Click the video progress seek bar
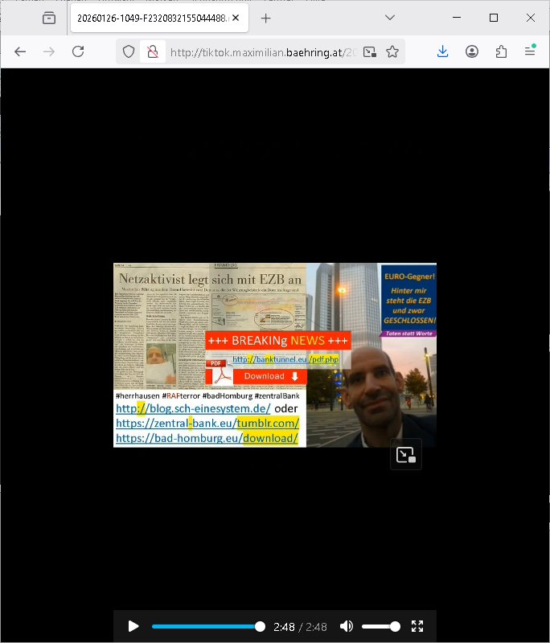The width and height of the screenshot is (550, 643). [205, 626]
